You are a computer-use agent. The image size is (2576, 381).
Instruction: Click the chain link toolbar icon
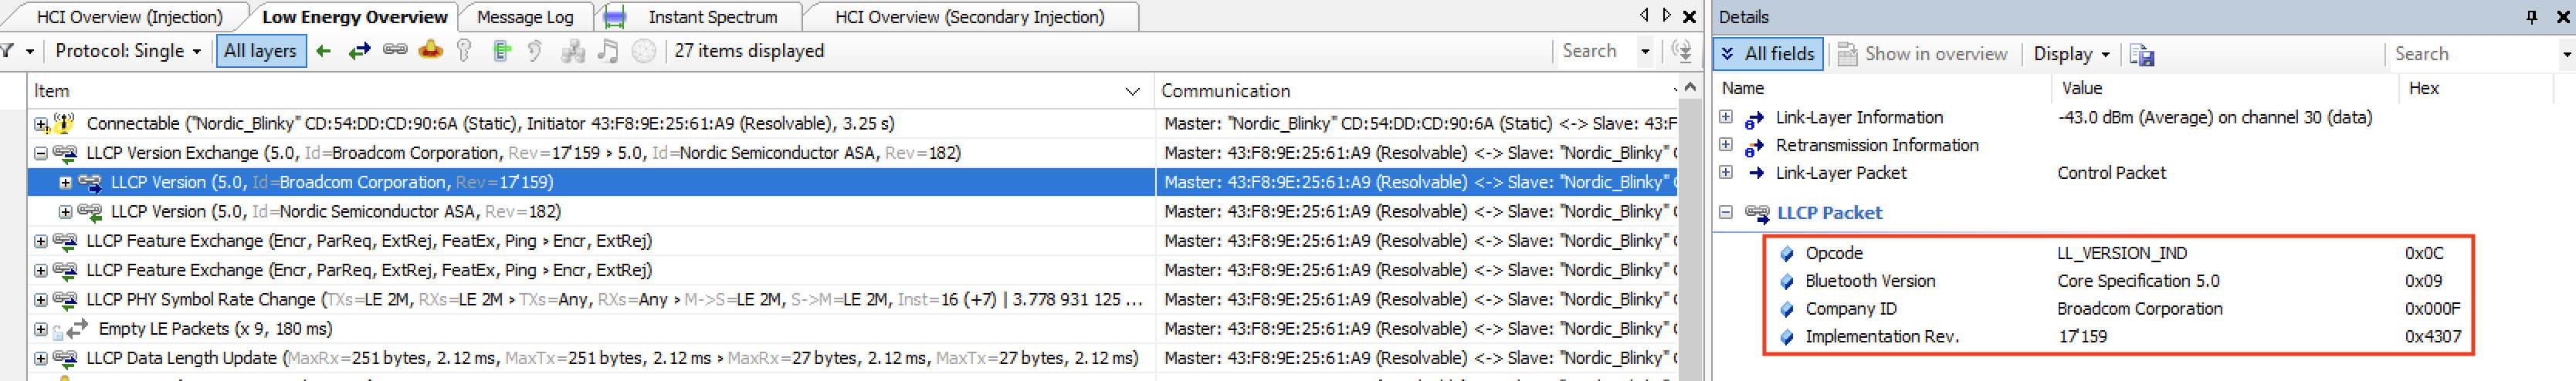coord(395,50)
